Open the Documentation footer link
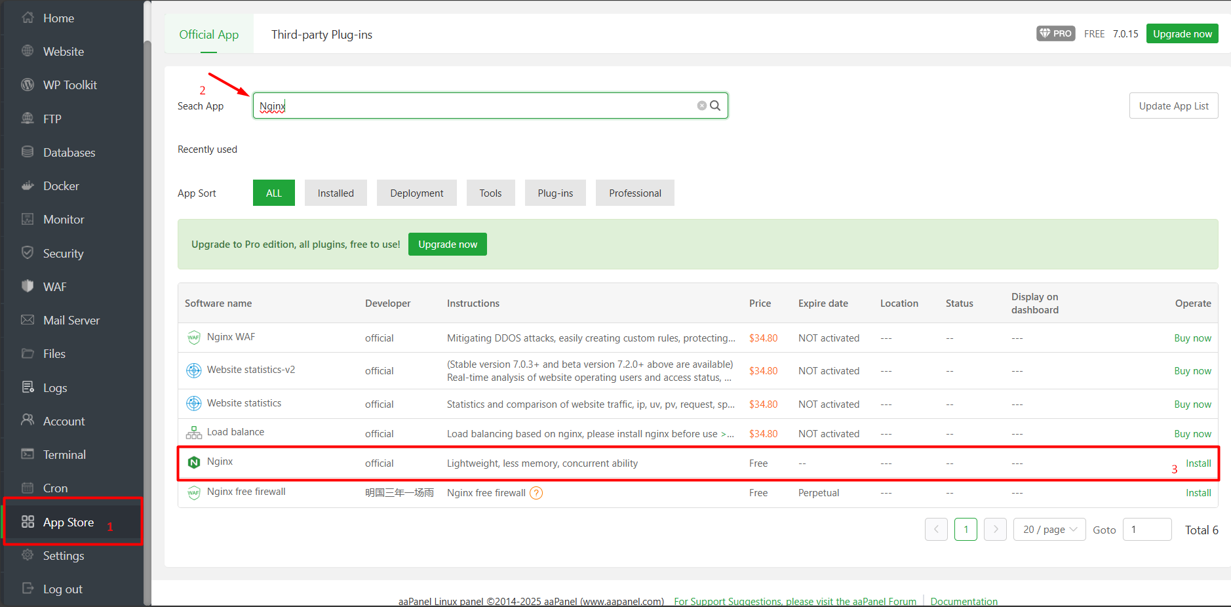This screenshot has width=1231, height=607. pyautogui.click(x=964, y=601)
